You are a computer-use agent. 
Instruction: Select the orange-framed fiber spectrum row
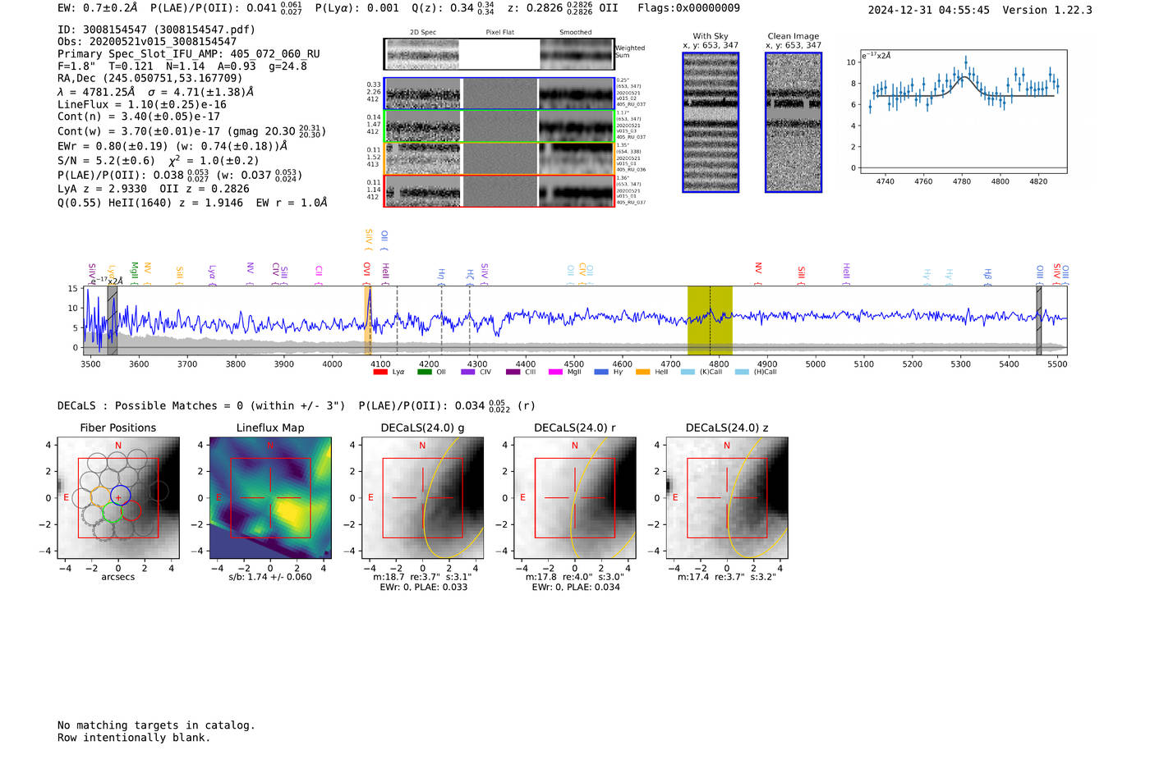[499, 158]
